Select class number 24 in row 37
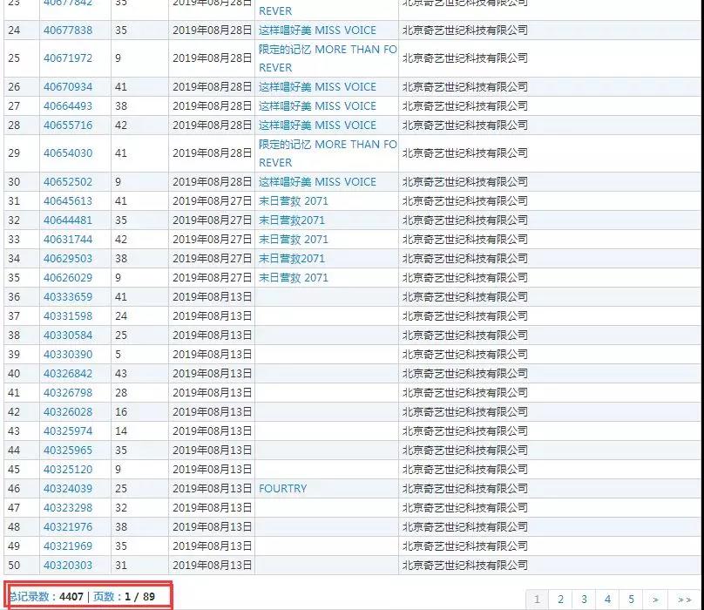 pyautogui.click(x=121, y=316)
